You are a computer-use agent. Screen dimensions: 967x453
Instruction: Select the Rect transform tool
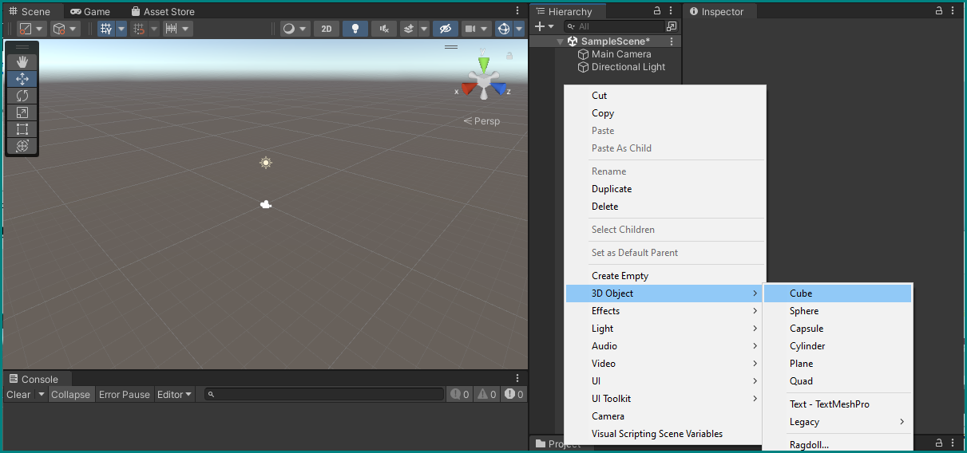pyautogui.click(x=22, y=129)
